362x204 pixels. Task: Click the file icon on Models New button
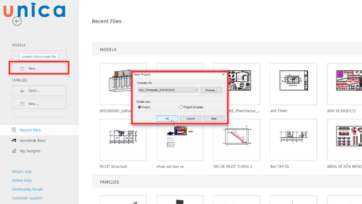[22, 68]
